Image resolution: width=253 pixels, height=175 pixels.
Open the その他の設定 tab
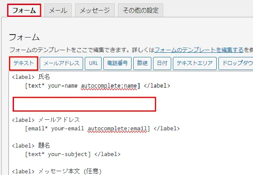pyautogui.click(x=140, y=10)
